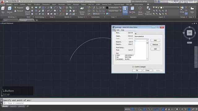
Task: Click the Save icon in quick access toolbar
Action: pos(13,1)
